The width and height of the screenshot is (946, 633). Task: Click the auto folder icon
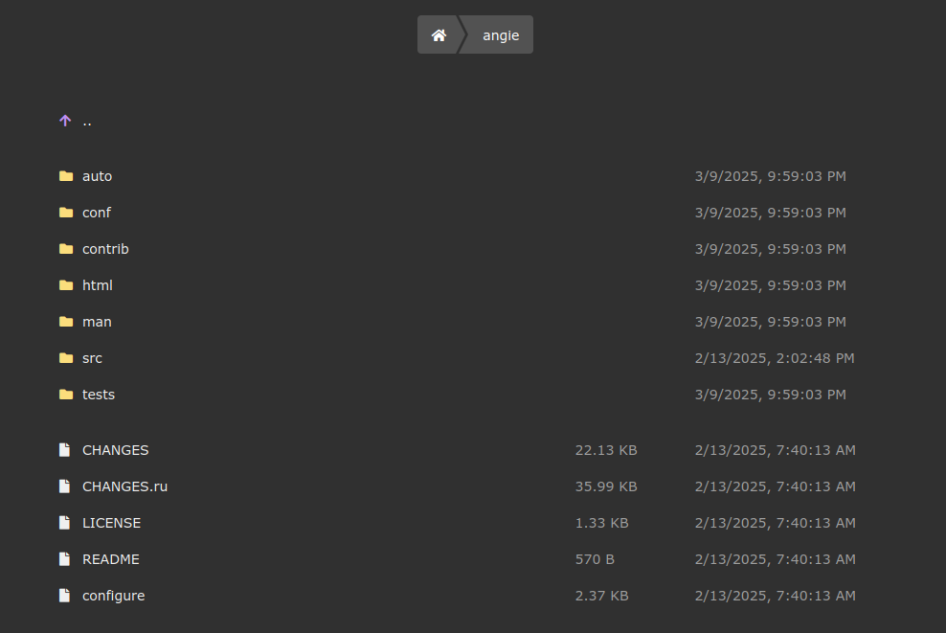click(65, 176)
